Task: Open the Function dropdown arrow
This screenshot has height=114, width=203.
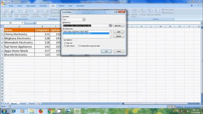Action: [x=84, y=19]
